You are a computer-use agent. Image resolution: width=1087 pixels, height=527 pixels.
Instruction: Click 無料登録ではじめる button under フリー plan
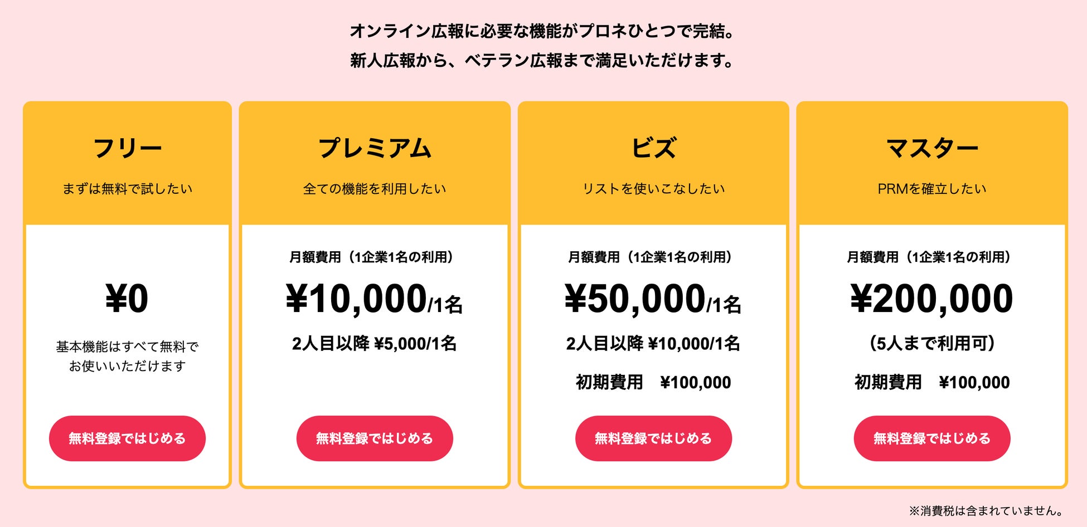(x=127, y=438)
